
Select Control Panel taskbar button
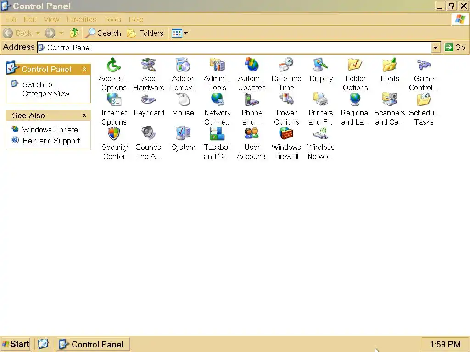(94, 344)
